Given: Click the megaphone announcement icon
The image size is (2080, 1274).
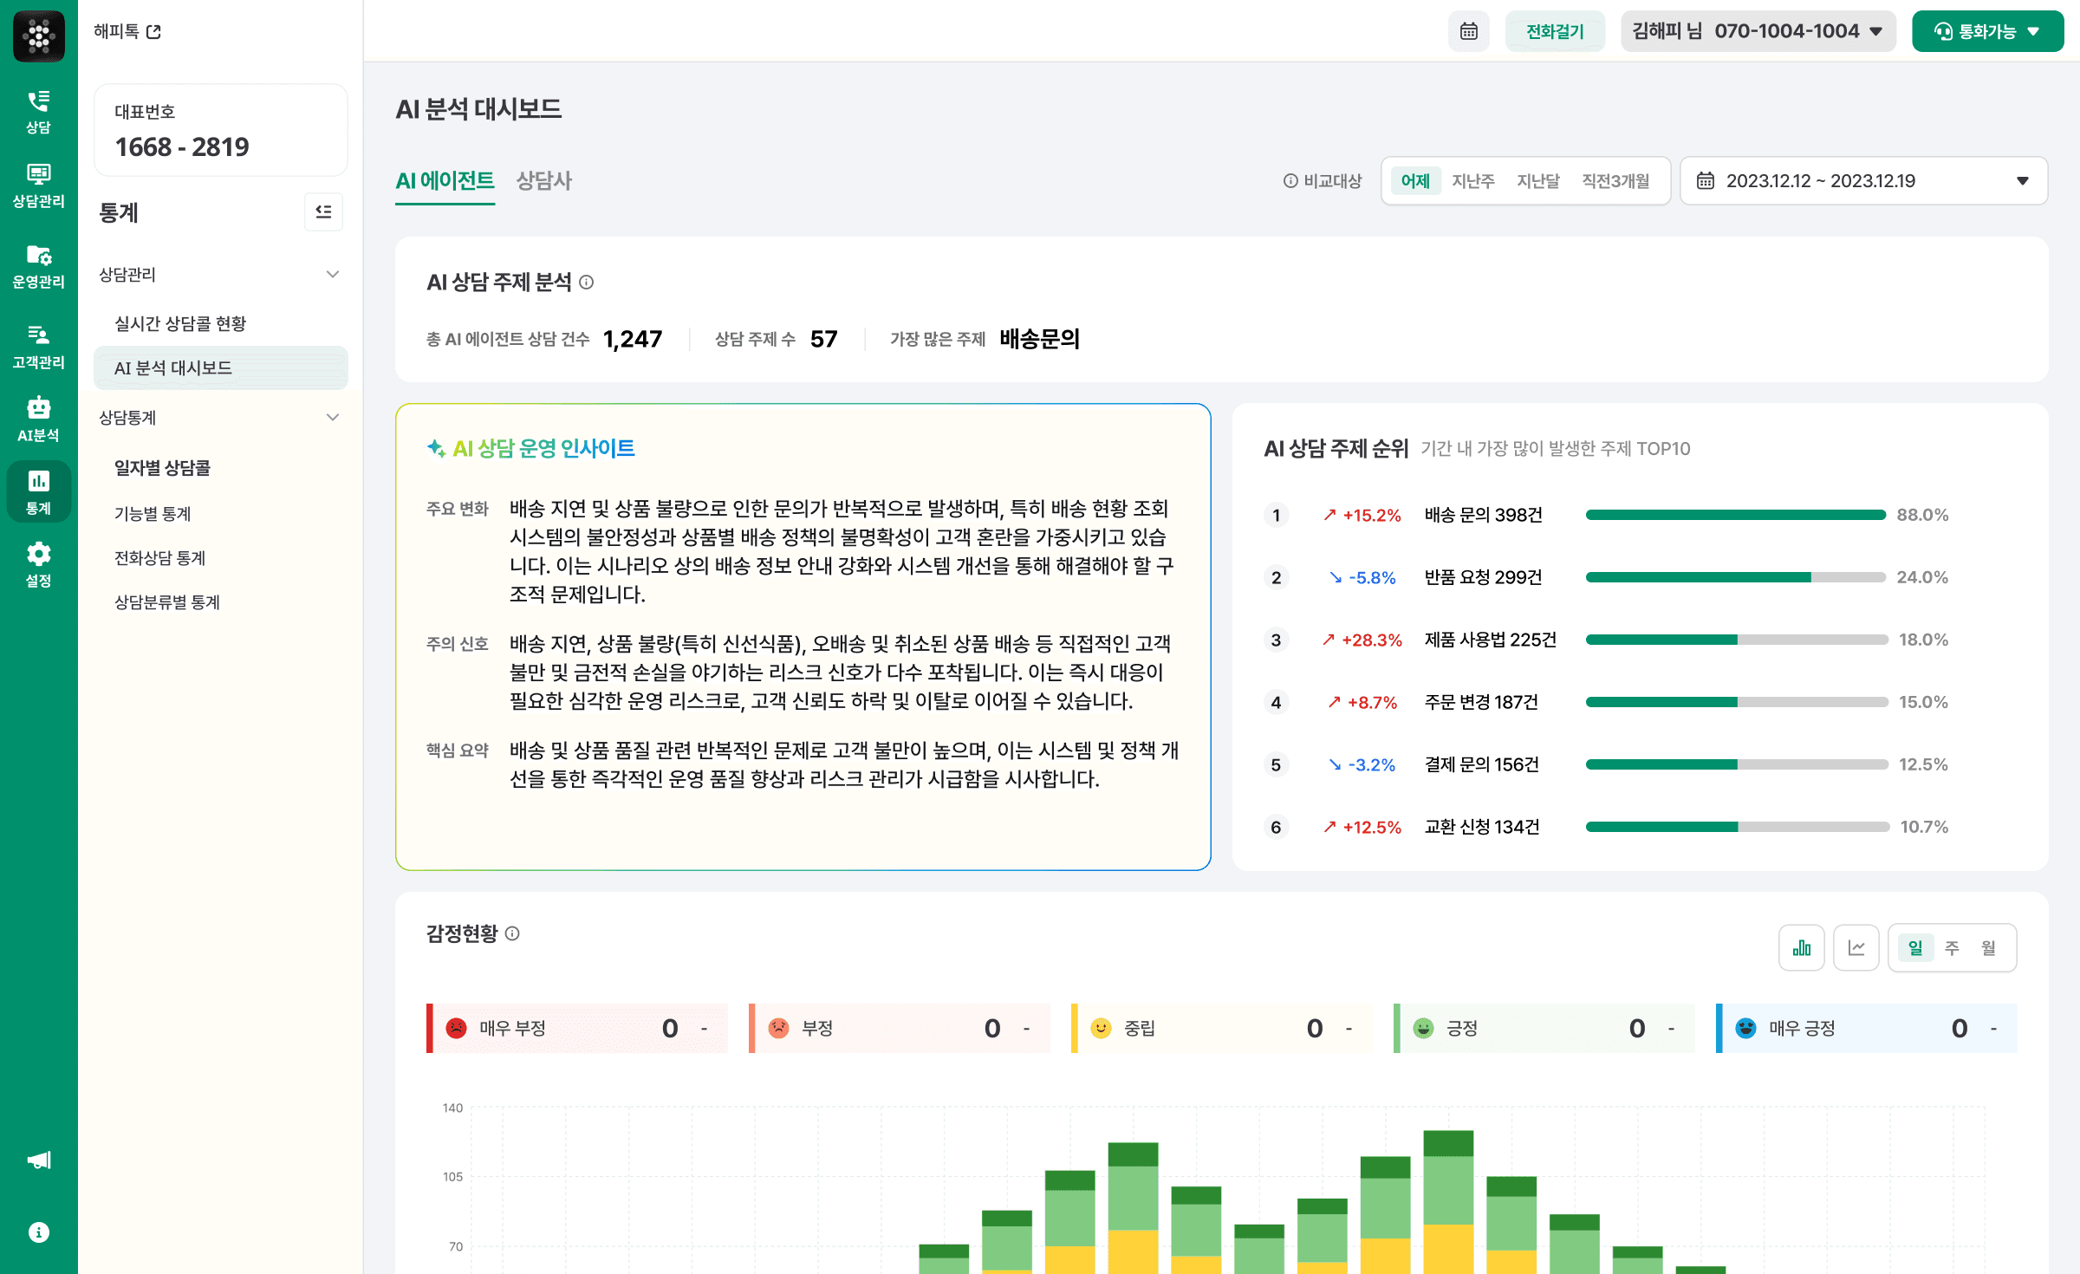Looking at the screenshot, I should [38, 1160].
